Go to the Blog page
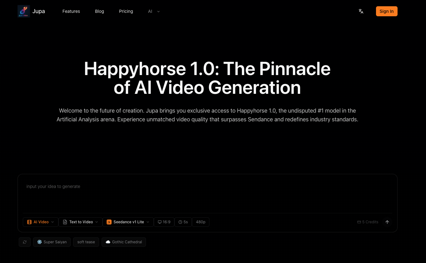 [x=99, y=11]
